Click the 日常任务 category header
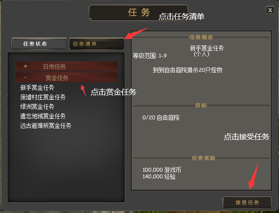The width and height of the screenshot is (279, 213). pyautogui.click(x=67, y=67)
